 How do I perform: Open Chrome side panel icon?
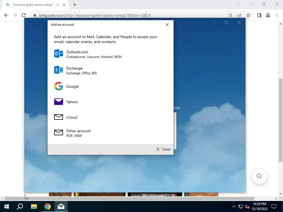[259, 15]
